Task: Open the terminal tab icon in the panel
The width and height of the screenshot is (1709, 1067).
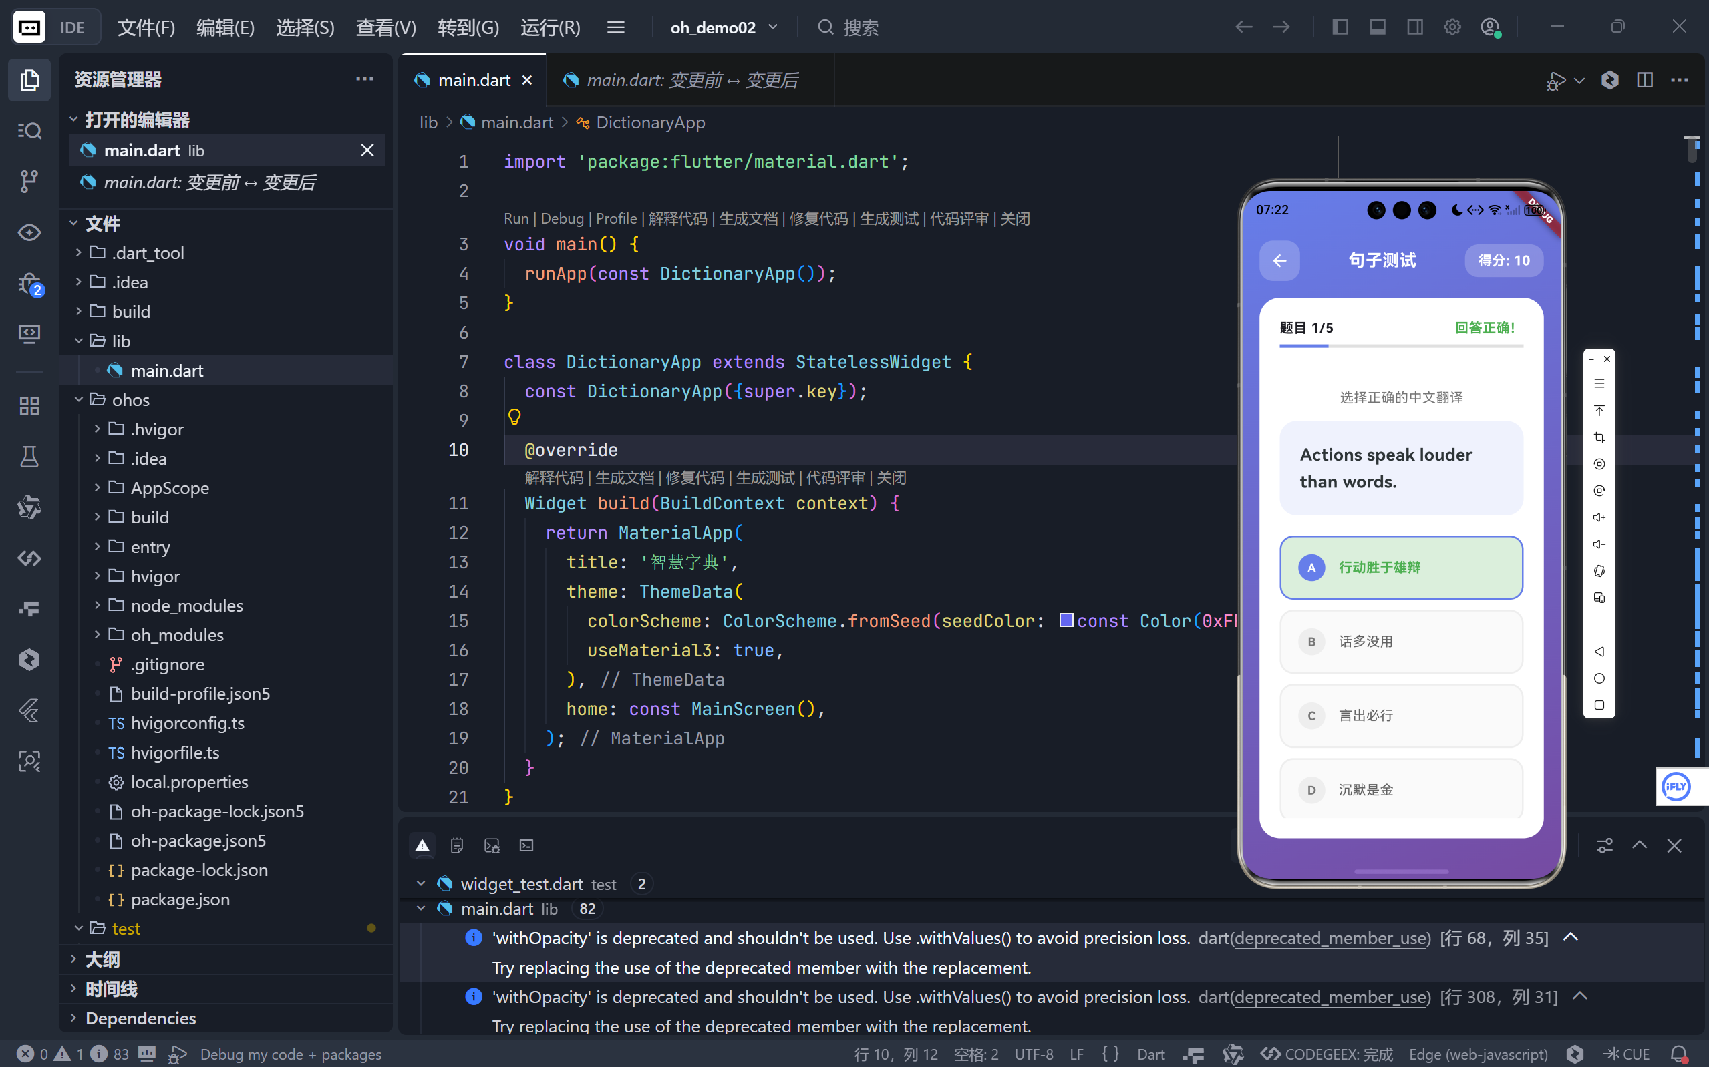Action: point(526,845)
